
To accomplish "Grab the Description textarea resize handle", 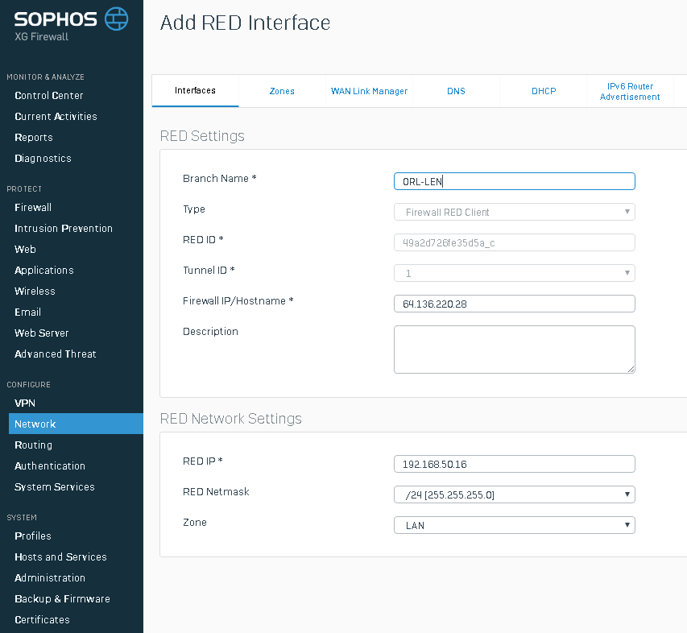I will pyautogui.click(x=631, y=370).
